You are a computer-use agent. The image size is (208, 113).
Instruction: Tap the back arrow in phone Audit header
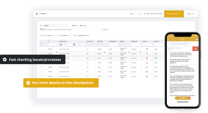[168, 39]
